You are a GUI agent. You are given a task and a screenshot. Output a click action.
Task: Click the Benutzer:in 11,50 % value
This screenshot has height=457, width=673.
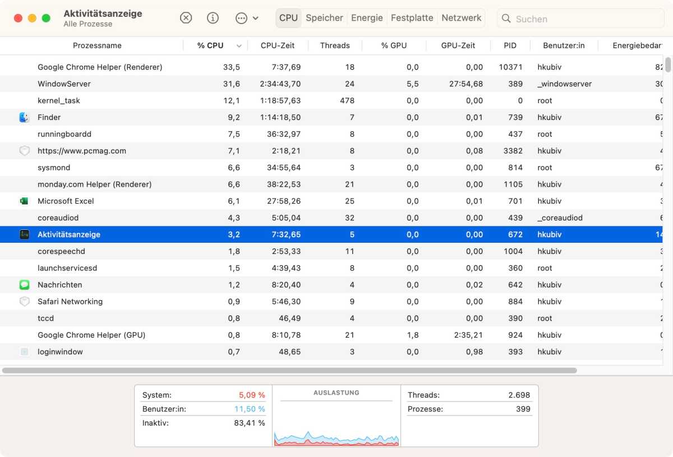(250, 409)
